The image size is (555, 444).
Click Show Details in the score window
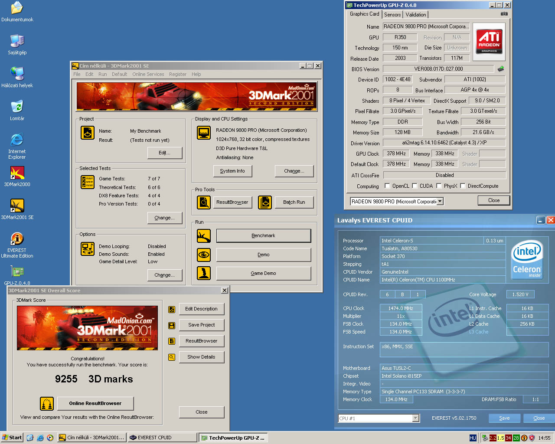202,357
